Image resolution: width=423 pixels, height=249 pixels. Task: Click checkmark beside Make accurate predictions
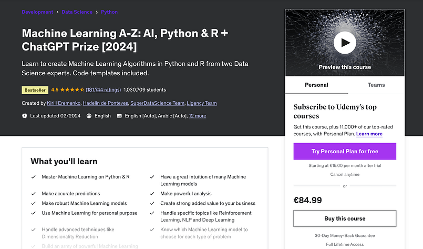coord(34,194)
